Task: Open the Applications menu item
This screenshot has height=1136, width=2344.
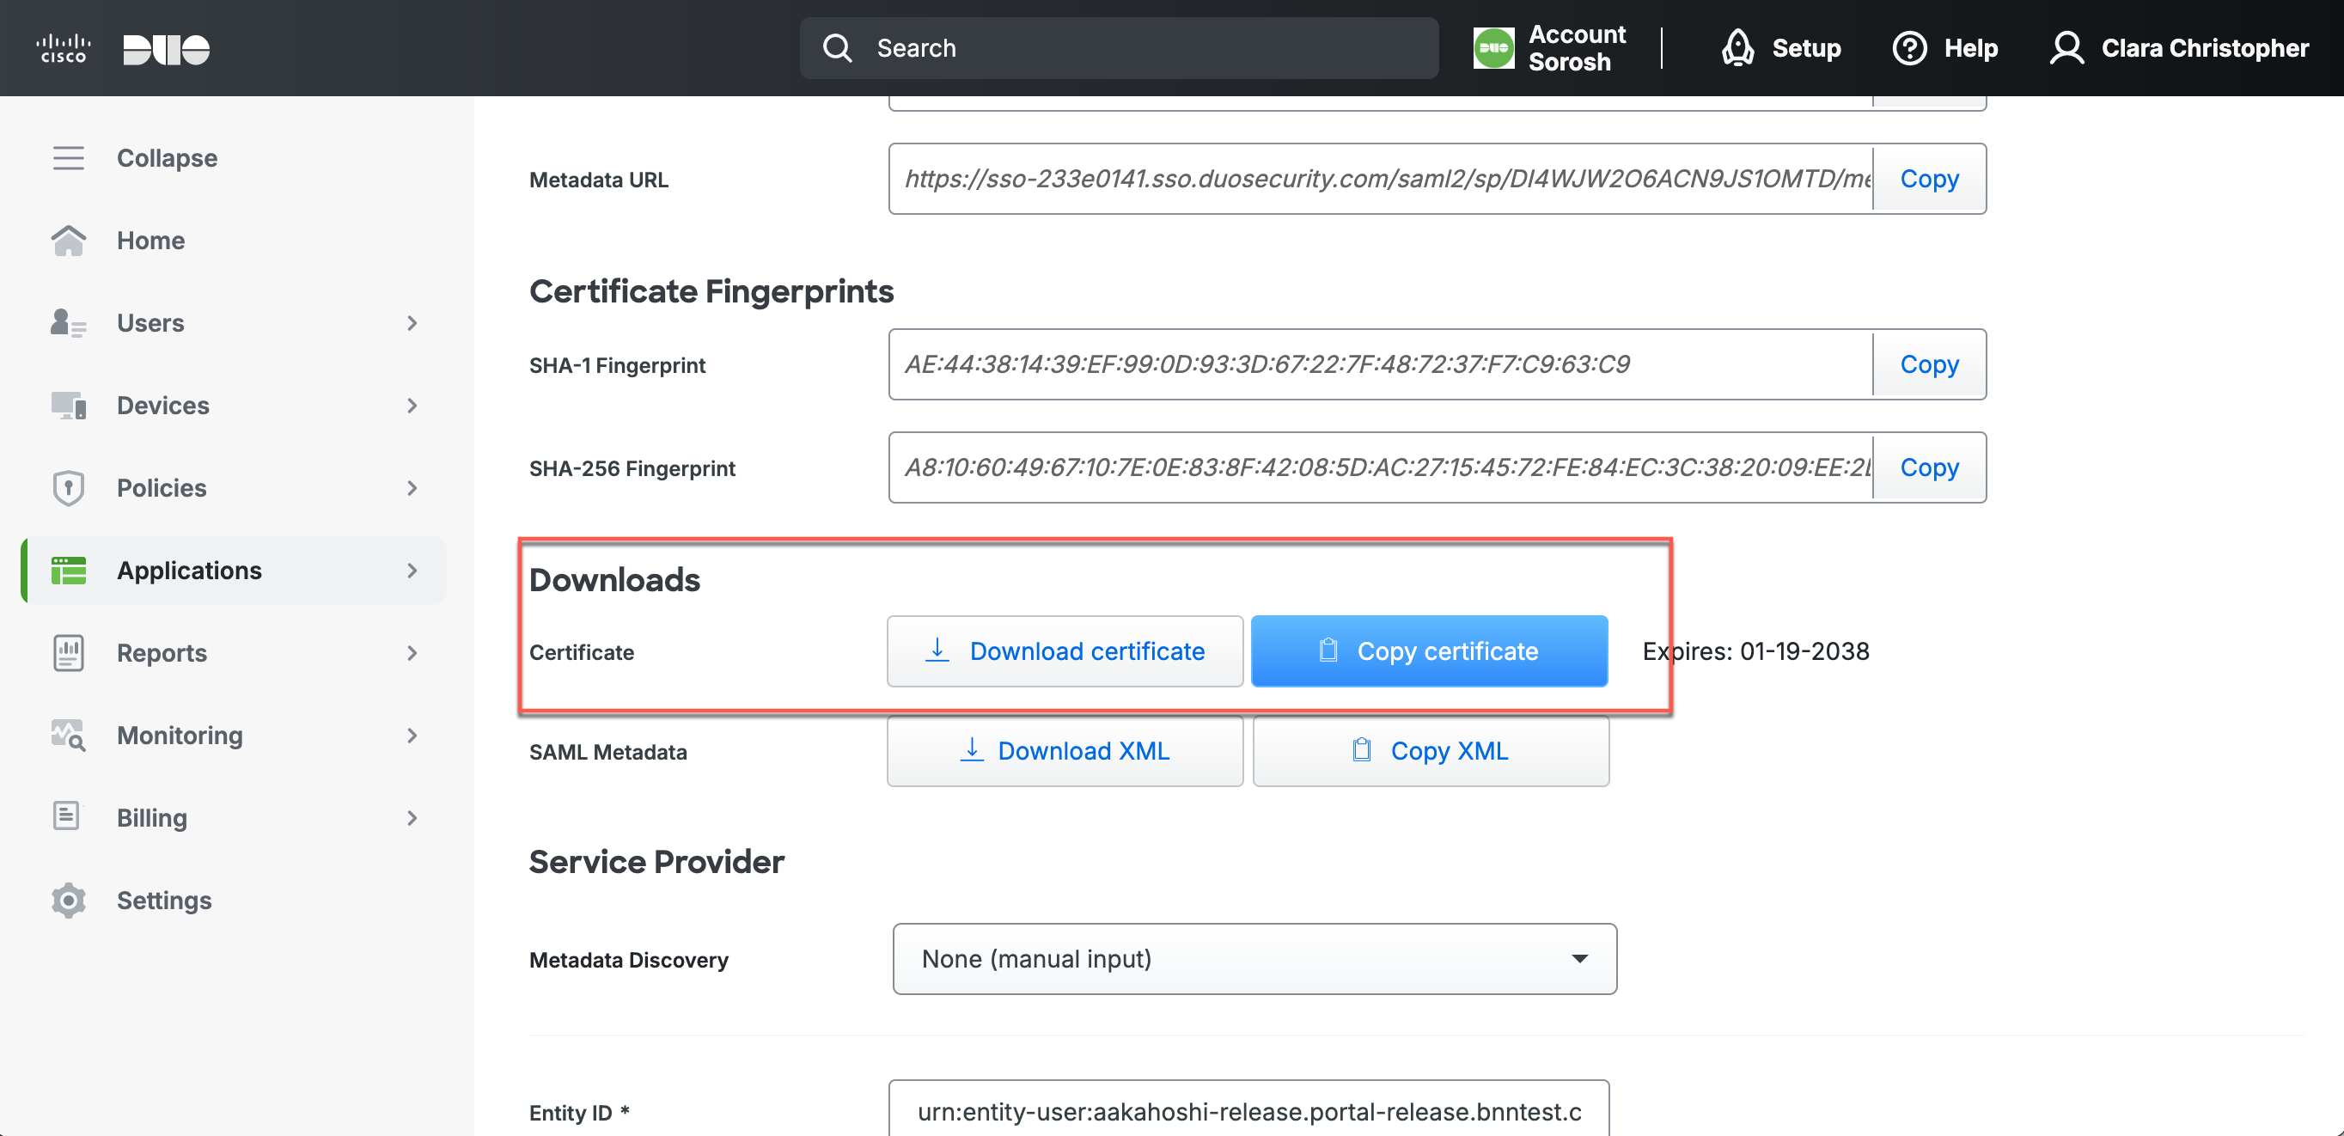Action: 189,571
